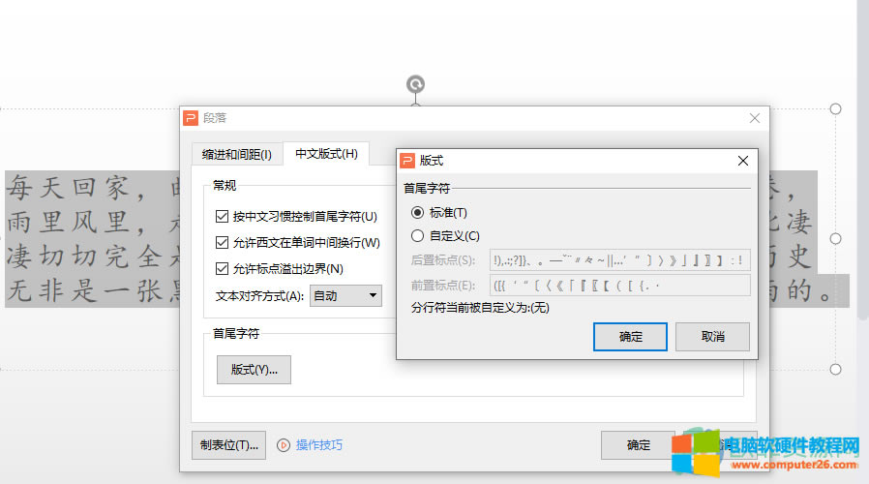Click the vertical scrollbar of the slide editor
The height and width of the screenshot is (484, 869).
click(x=863, y=160)
